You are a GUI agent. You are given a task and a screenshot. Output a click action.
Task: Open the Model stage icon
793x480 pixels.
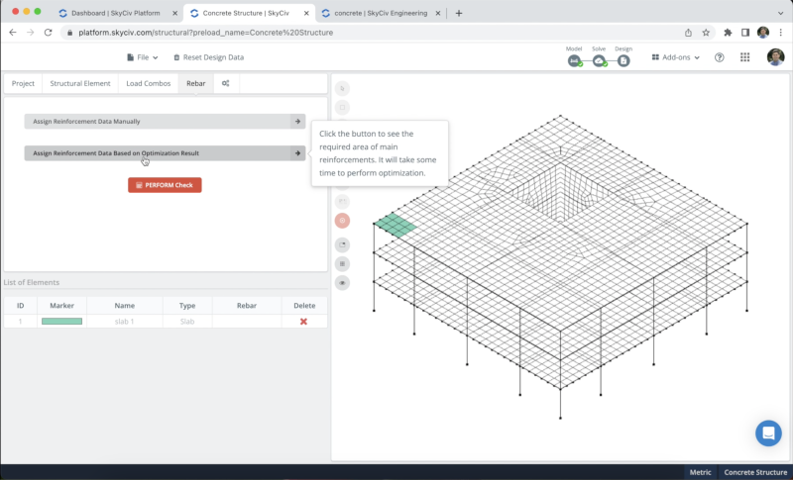574,60
